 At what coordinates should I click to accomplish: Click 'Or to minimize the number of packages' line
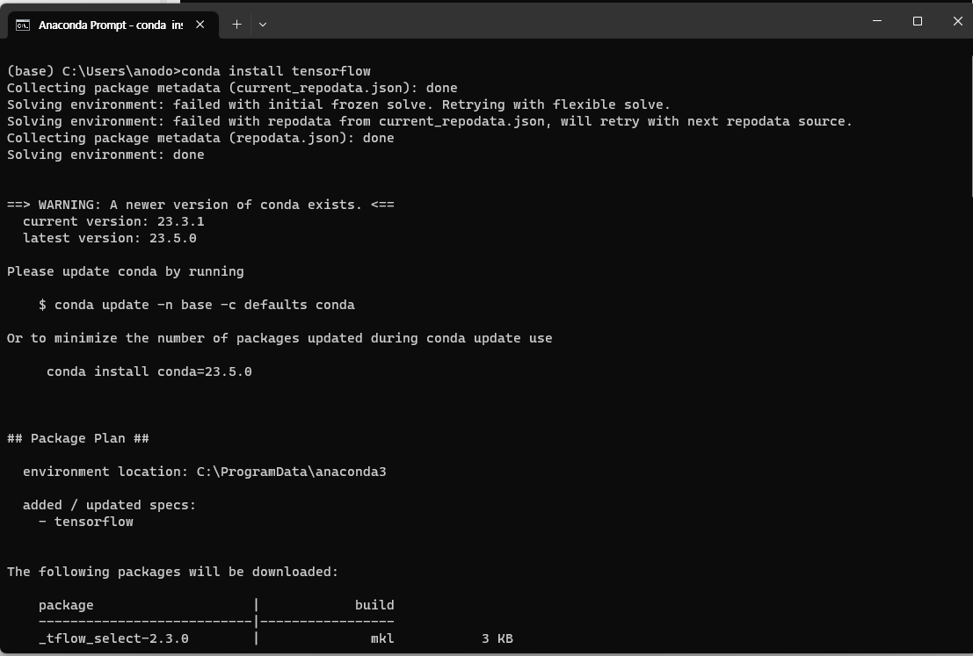point(280,339)
